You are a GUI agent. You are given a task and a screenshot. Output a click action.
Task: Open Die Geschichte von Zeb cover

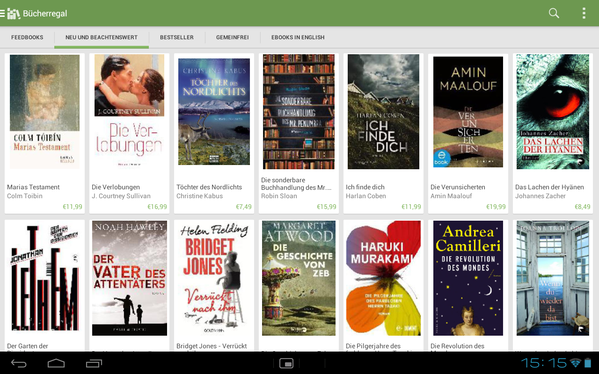[x=299, y=278]
